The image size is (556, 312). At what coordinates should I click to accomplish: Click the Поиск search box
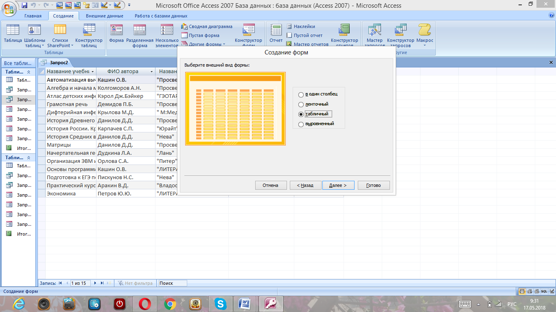[172, 283]
